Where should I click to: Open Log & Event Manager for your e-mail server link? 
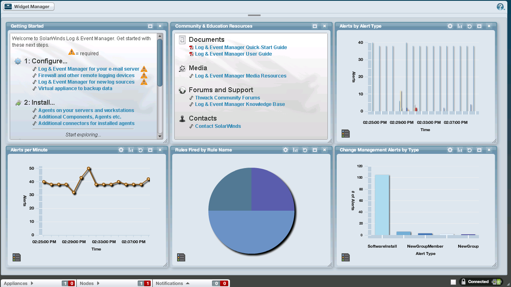point(89,69)
